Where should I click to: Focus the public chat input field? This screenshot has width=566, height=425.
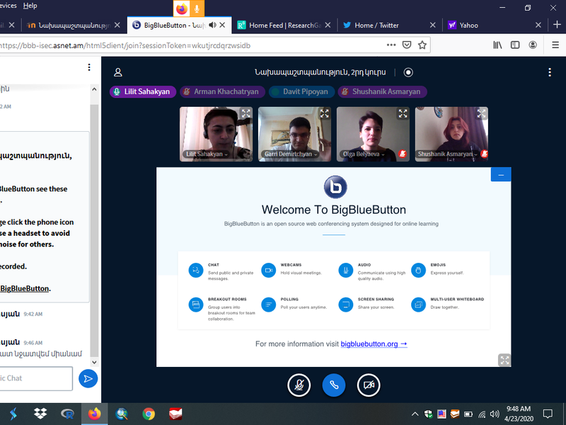35,378
